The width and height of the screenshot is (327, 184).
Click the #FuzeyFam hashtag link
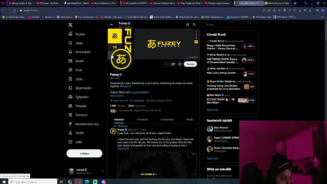125,86
